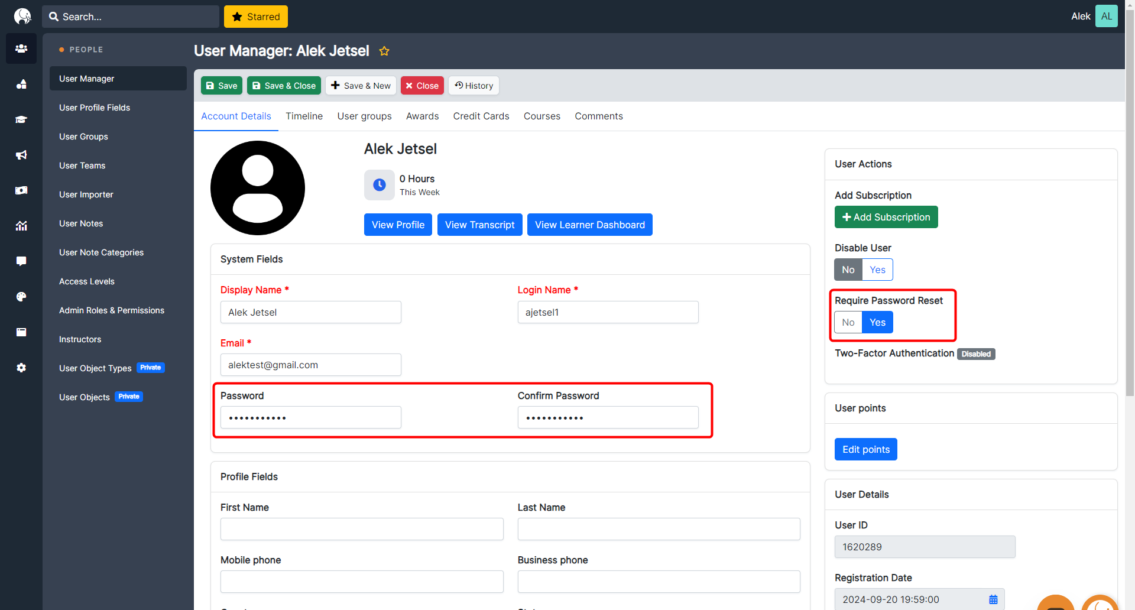Click Save & Close

point(284,86)
